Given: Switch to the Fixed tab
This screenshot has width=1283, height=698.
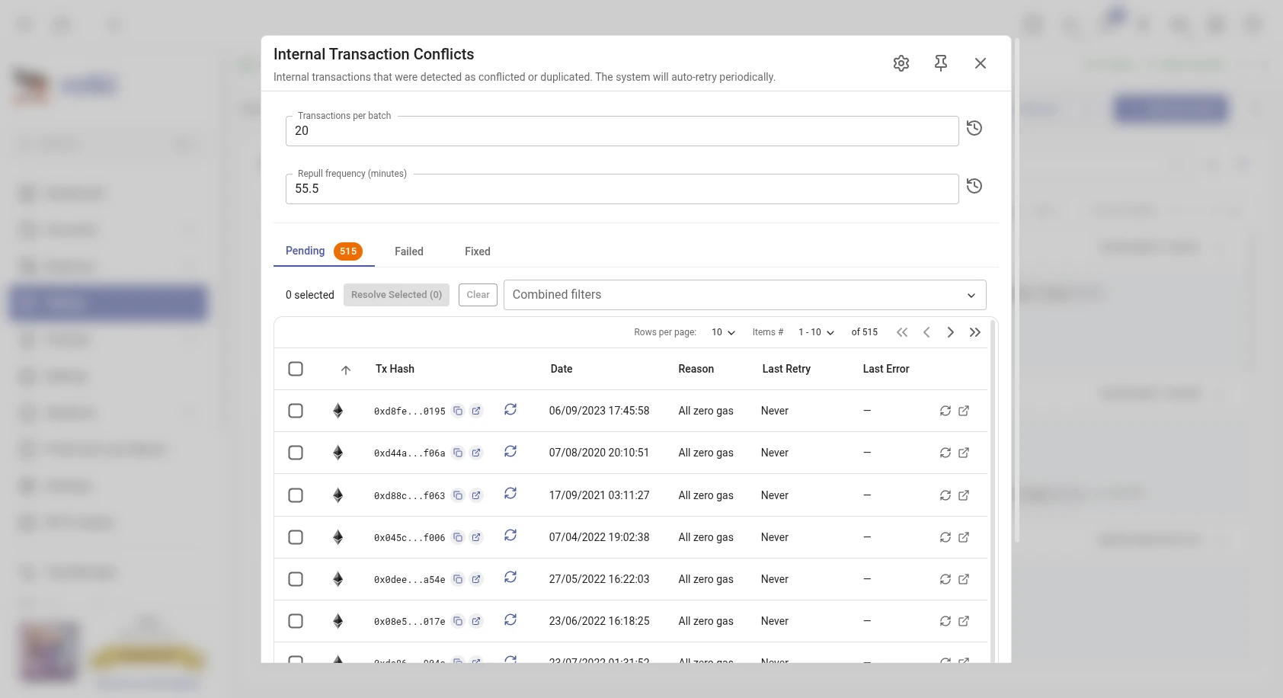Looking at the screenshot, I should pyautogui.click(x=477, y=251).
